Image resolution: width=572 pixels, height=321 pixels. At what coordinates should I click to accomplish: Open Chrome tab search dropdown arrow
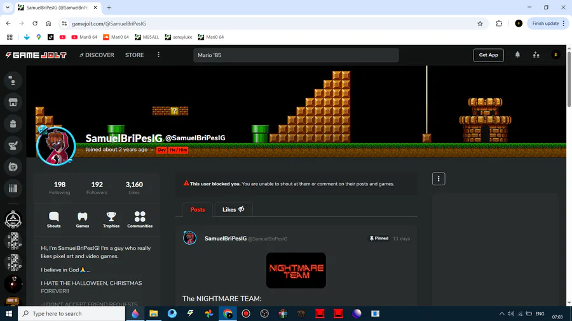coord(8,7)
